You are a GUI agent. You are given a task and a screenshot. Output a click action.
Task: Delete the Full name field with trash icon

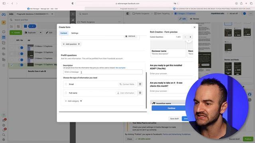click(140, 93)
